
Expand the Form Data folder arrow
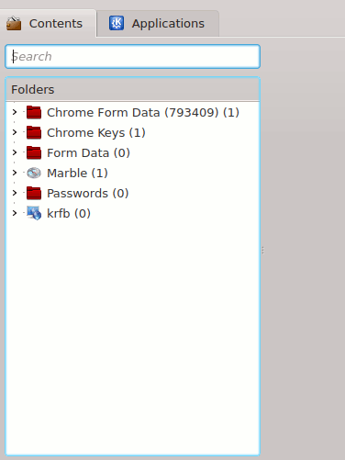point(15,152)
